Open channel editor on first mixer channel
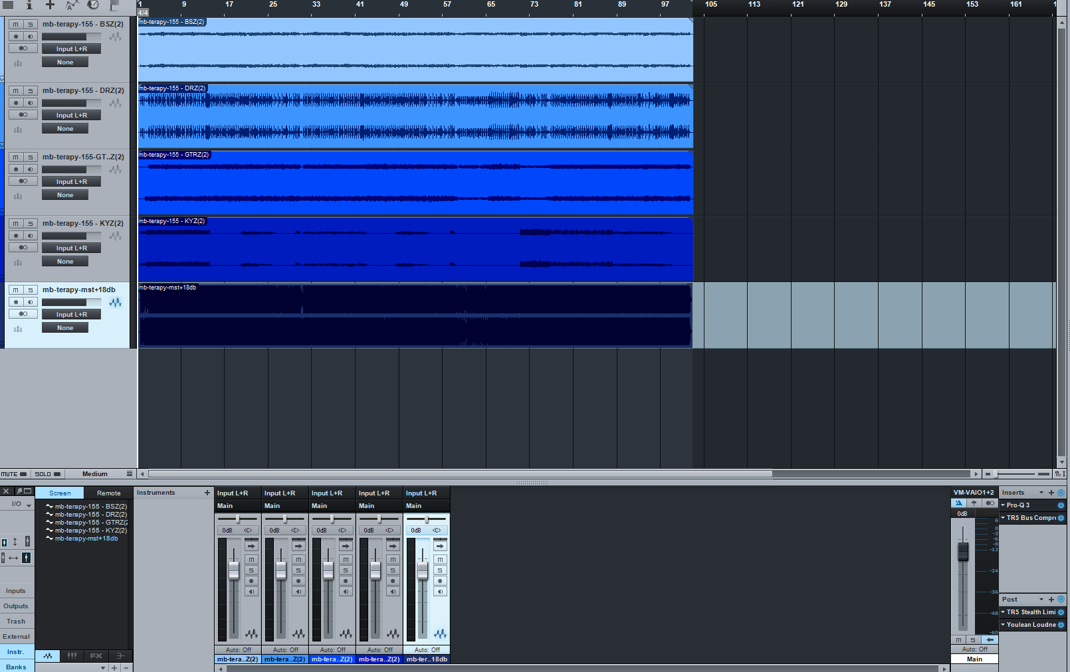Screen dimensions: 1070x672 coord(251,634)
